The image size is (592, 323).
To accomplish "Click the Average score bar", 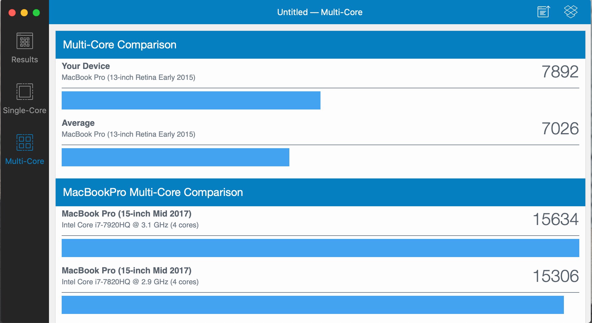I will coord(175,157).
